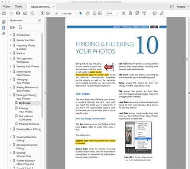Image resolution: width=190 pixels, height=169 pixels.
Task: Open the Victoria account menu
Action: pyautogui.click(x=182, y=7)
